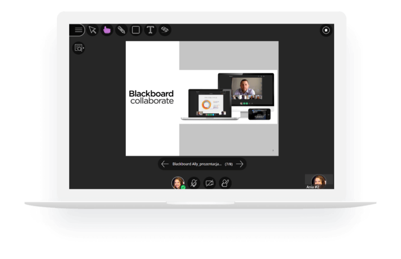Activate the purple Pointer hand tool
Screen dimensions: 401x259
(x=107, y=30)
